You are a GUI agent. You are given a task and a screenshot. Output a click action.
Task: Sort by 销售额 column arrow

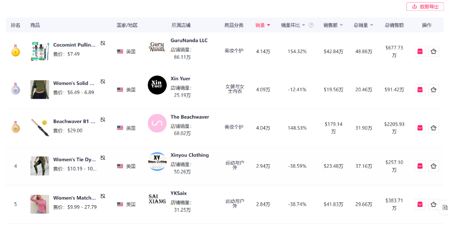click(x=341, y=25)
